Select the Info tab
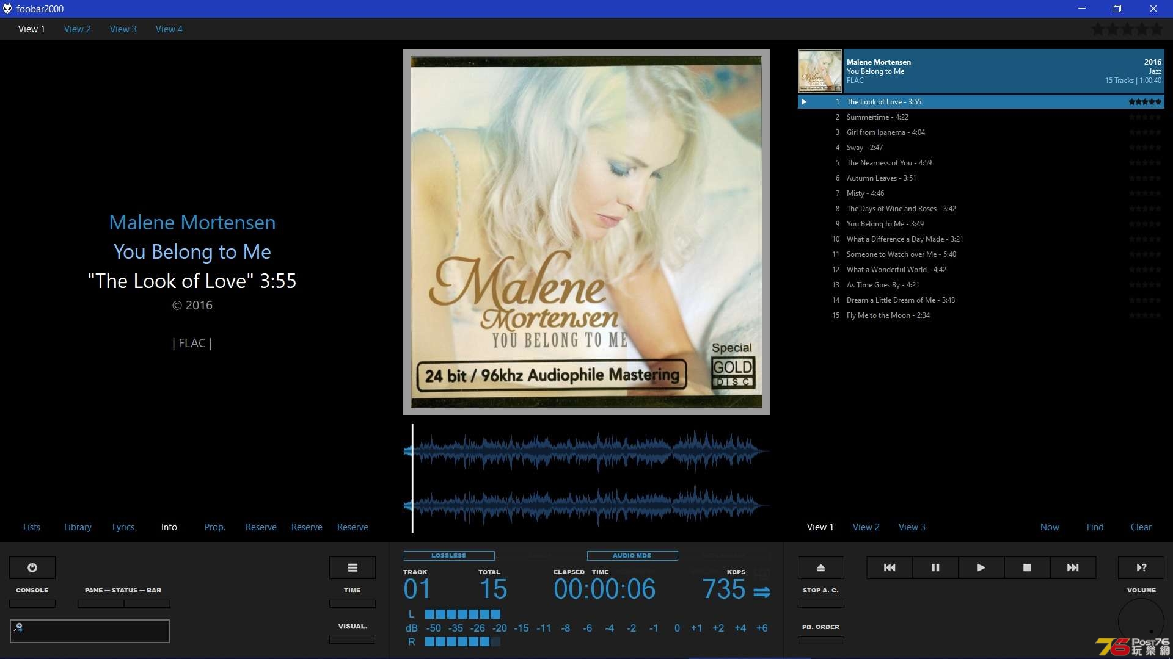 click(x=169, y=527)
